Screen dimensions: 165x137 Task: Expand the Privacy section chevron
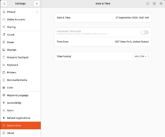(x=37, y=12)
